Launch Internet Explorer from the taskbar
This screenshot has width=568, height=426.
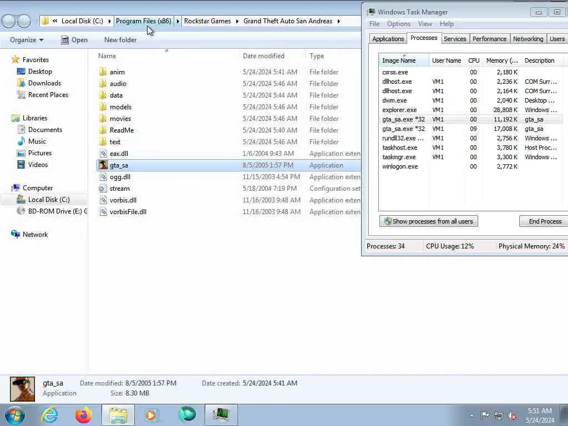(x=49, y=415)
